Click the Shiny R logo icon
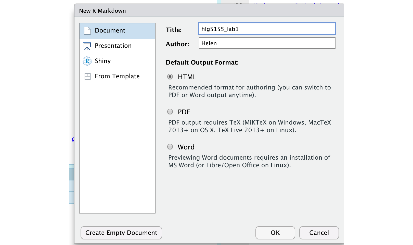 coord(87,61)
